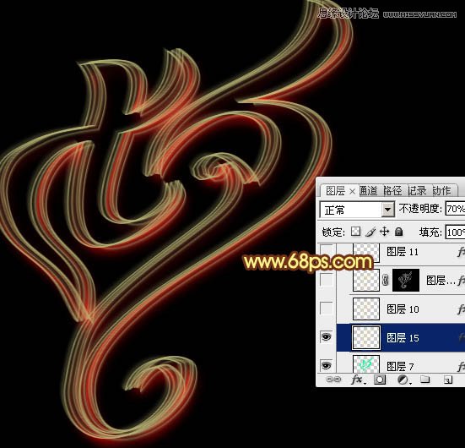Viewport: 465px width, 448px height.
Task: Lock position move-arrows icon
Action: tap(384, 232)
